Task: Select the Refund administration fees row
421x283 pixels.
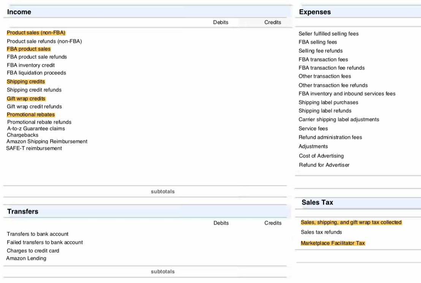Action: [x=330, y=137]
